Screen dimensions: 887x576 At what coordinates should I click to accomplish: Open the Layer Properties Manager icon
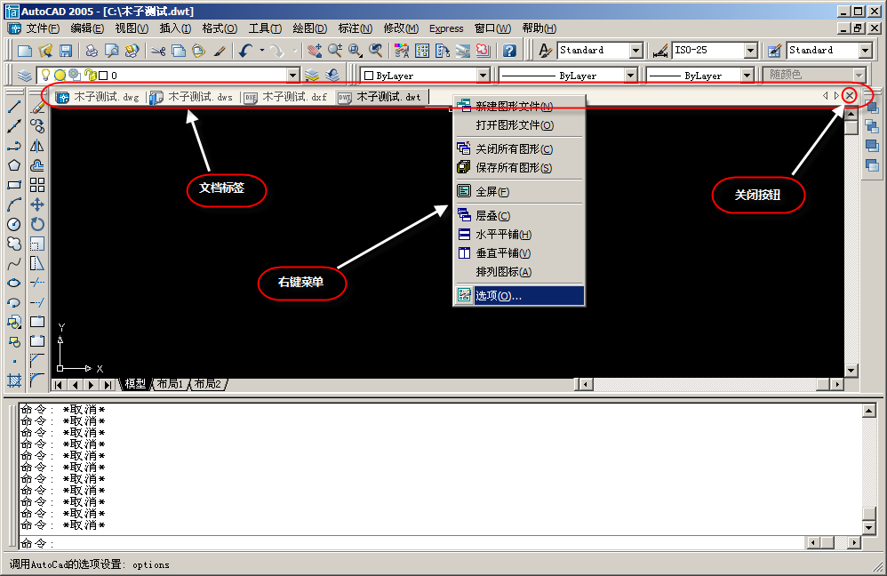tap(24, 76)
